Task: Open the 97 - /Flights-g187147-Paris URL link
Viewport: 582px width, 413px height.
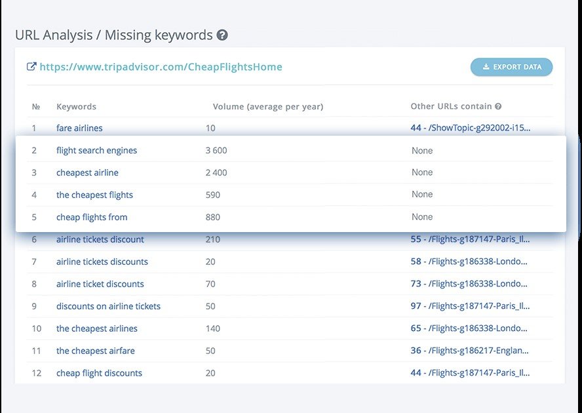Action: click(x=470, y=306)
